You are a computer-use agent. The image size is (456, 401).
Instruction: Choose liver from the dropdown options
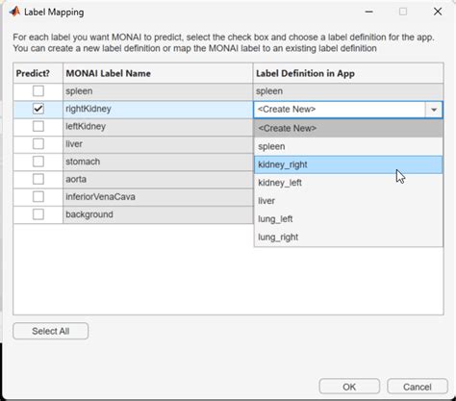(348, 201)
